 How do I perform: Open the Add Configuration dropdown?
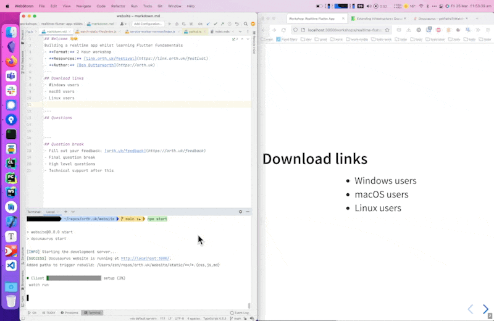tap(148, 24)
